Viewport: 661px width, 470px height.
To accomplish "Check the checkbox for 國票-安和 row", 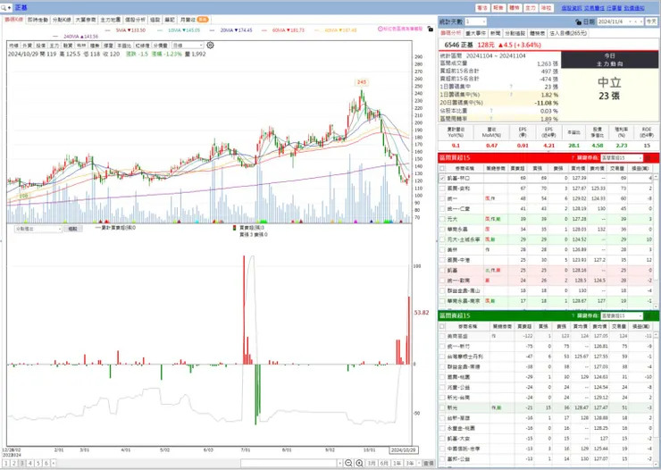I will pos(442,189).
